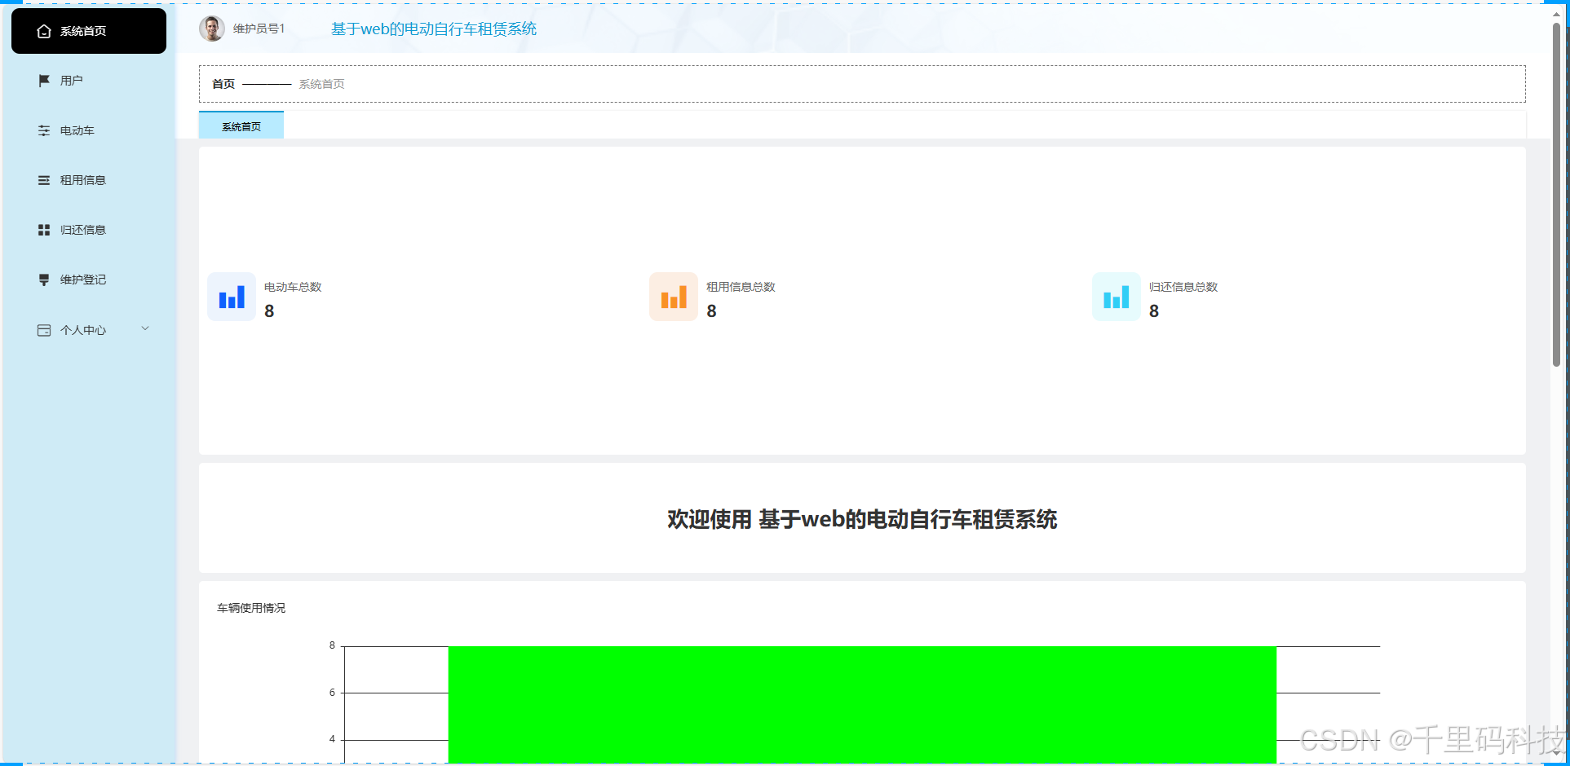Click the 首页 breadcrumb link

[223, 84]
